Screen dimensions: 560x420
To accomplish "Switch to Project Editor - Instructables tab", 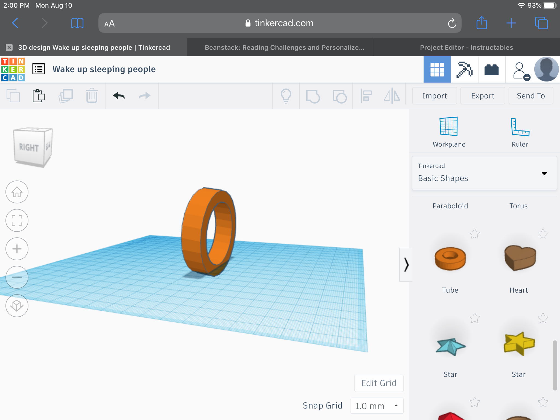I will click(x=466, y=48).
